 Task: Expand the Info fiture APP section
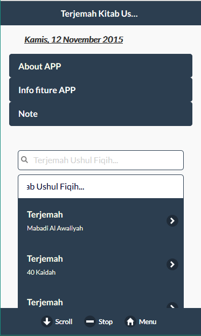[101, 89]
